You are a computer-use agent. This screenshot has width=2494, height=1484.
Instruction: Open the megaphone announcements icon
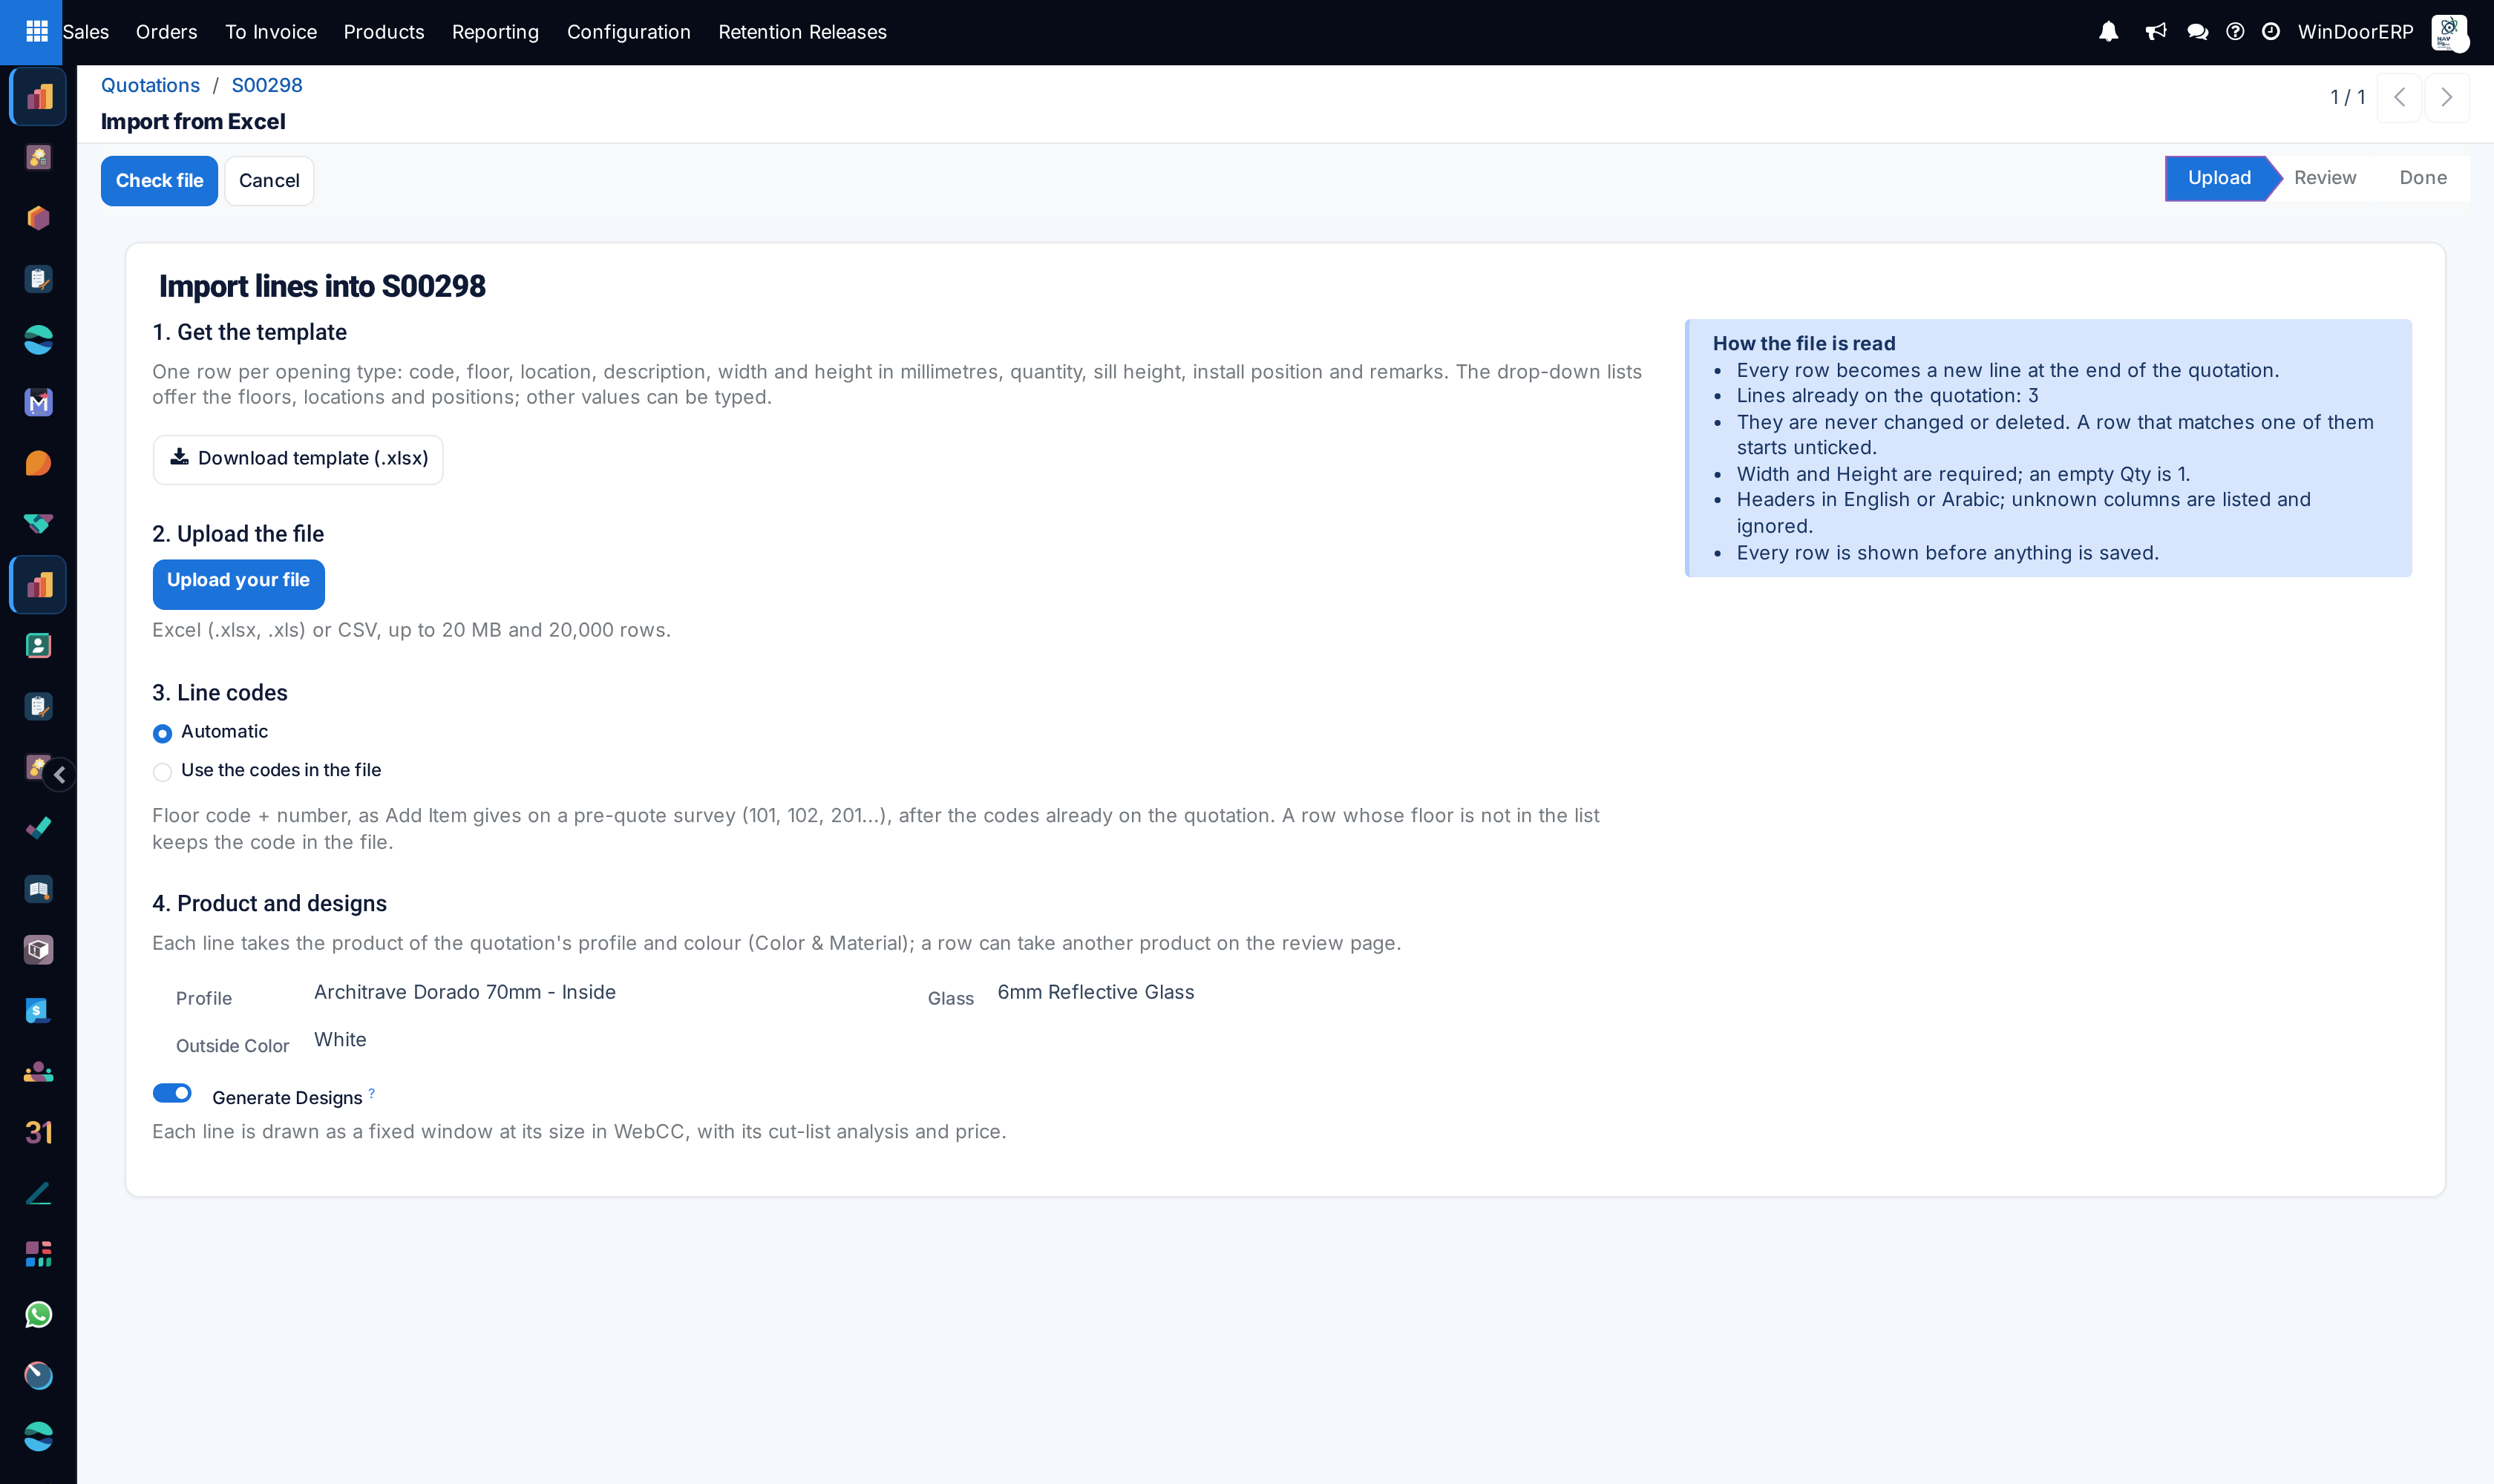(2155, 32)
